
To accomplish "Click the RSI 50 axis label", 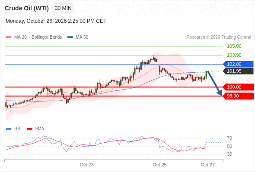I will pyautogui.click(x=229, y=146).
